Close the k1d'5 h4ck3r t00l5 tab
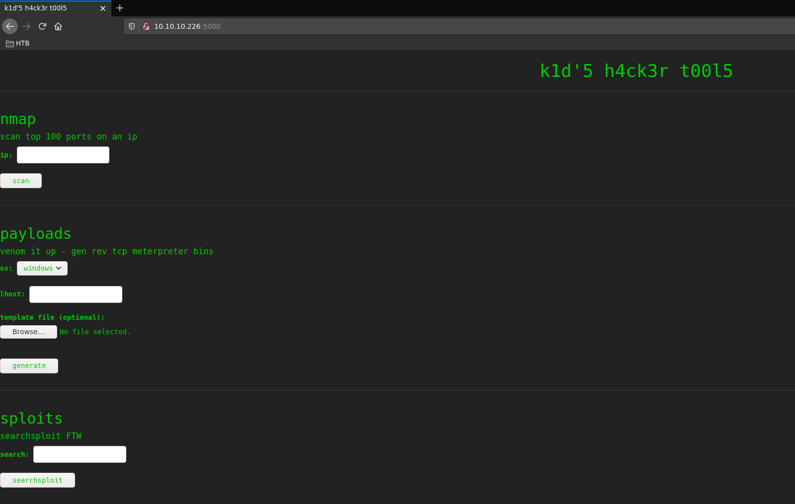 [x=103, y=8]
